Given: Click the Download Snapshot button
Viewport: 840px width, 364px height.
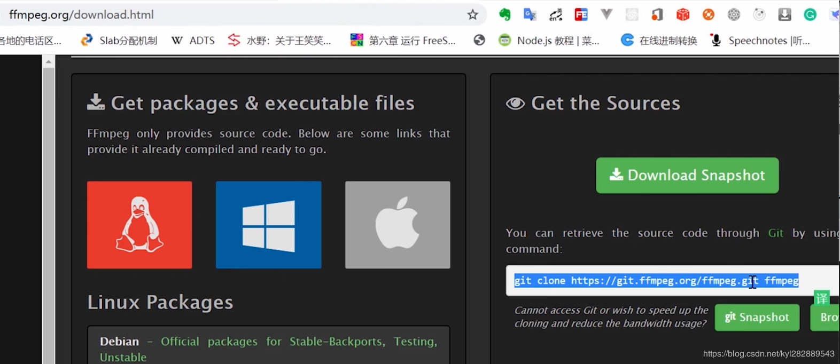Looking at the screenshot, I should [x=687, y=175].
